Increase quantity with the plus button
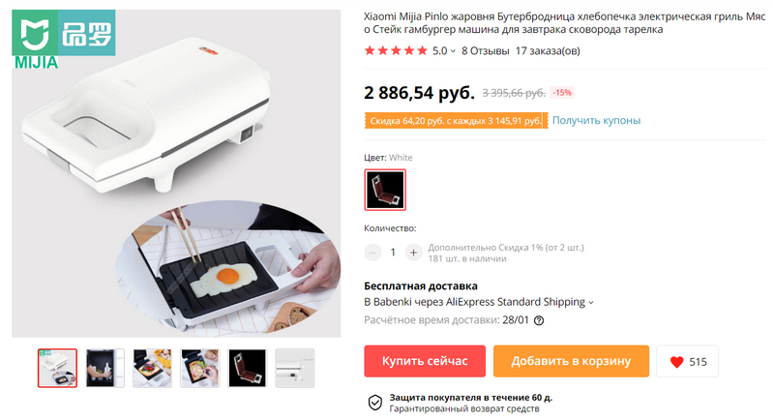Image resolution: width=774 pixels, height=420 pixels. pyautogui.click(x=413, y=253)
